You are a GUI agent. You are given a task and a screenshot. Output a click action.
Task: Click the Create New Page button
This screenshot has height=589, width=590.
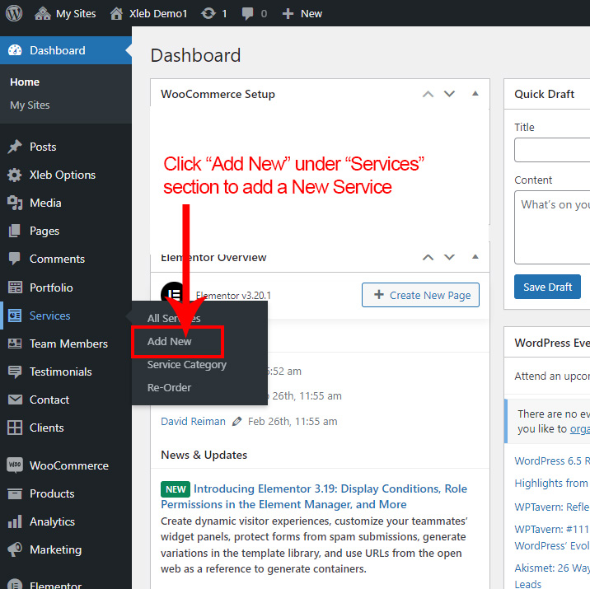(420, 295)
